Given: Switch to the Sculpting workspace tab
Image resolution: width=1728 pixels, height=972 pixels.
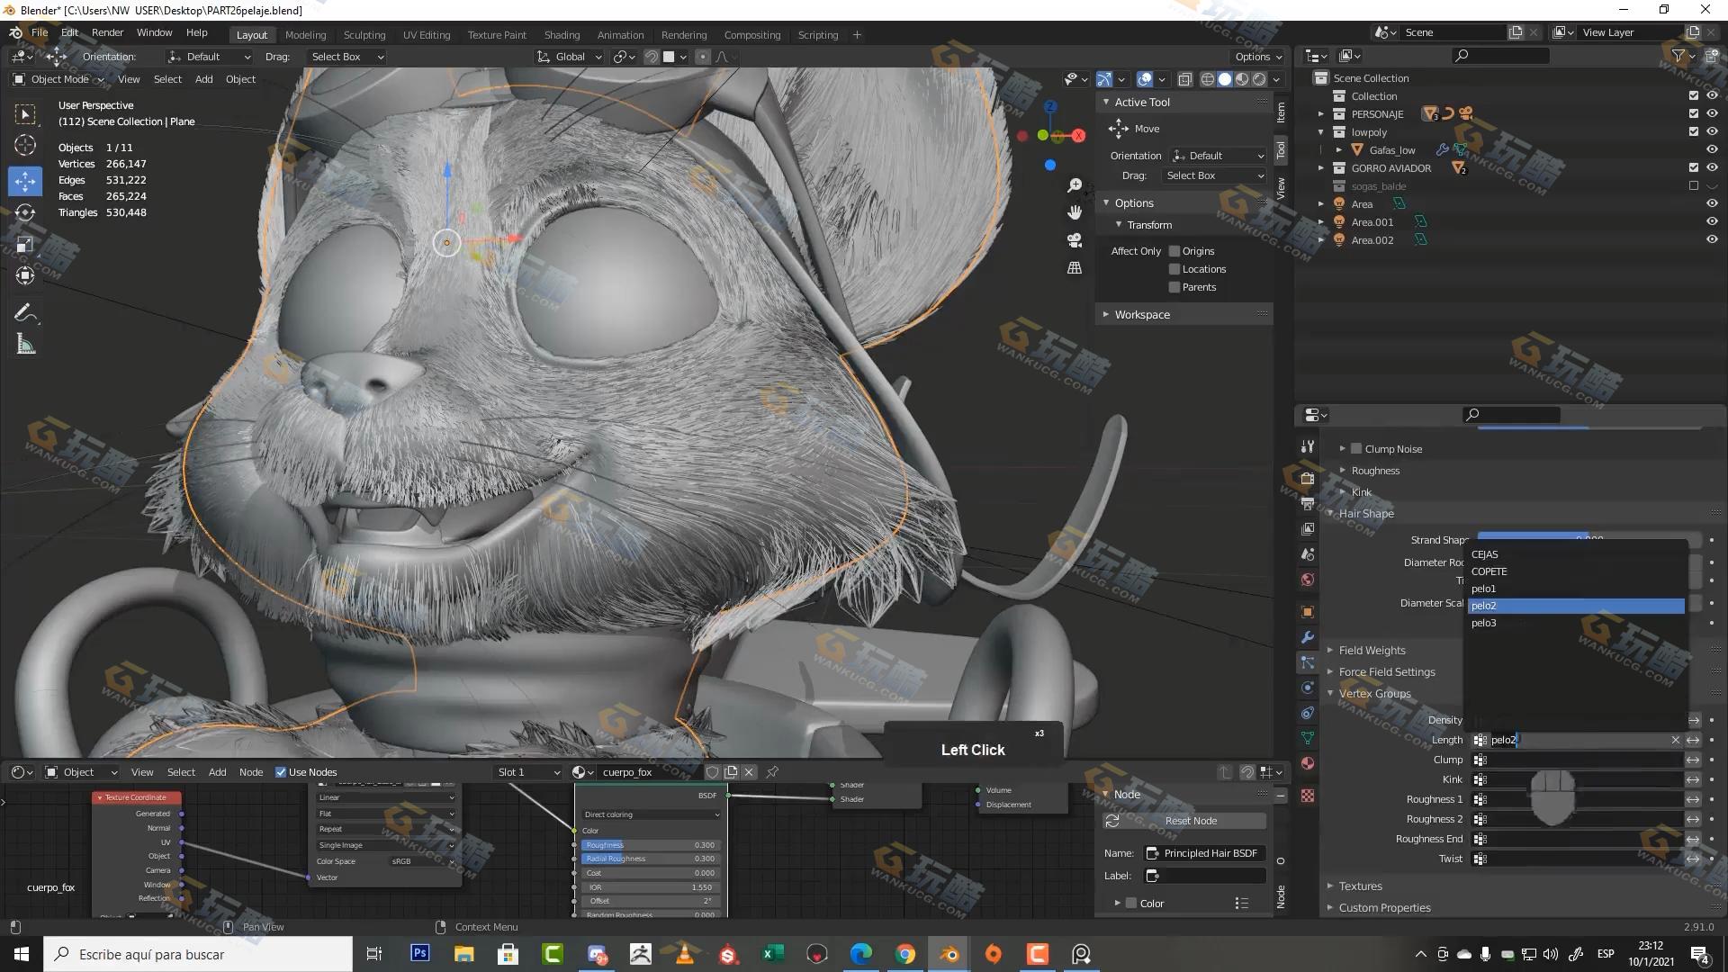Looking at the screenshot, I should pos(364,35).
